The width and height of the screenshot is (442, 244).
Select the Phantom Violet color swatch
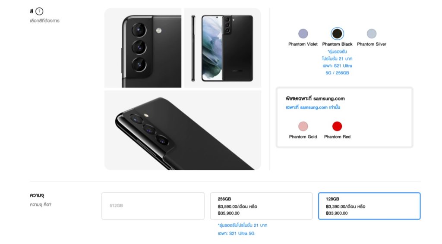pyautogui.click(x=303, y=34)
